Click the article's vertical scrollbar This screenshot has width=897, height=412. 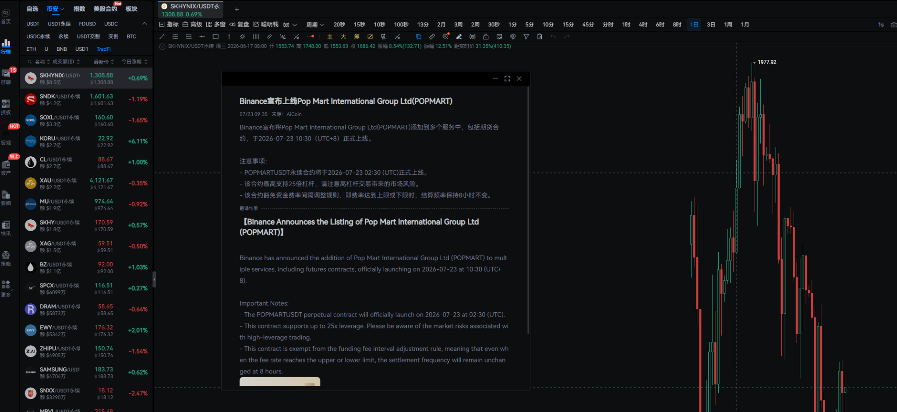tap(528, 210)
